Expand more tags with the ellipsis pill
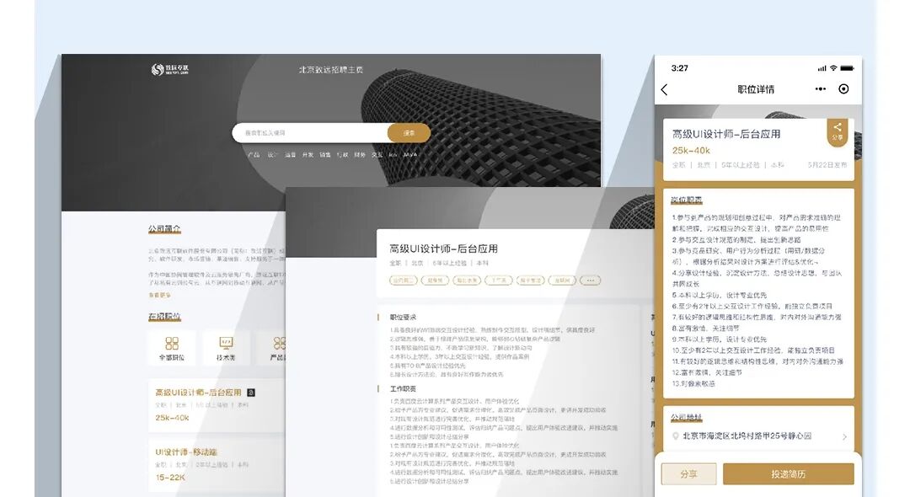This screenshot has width=910, height=497. point(590,281)
